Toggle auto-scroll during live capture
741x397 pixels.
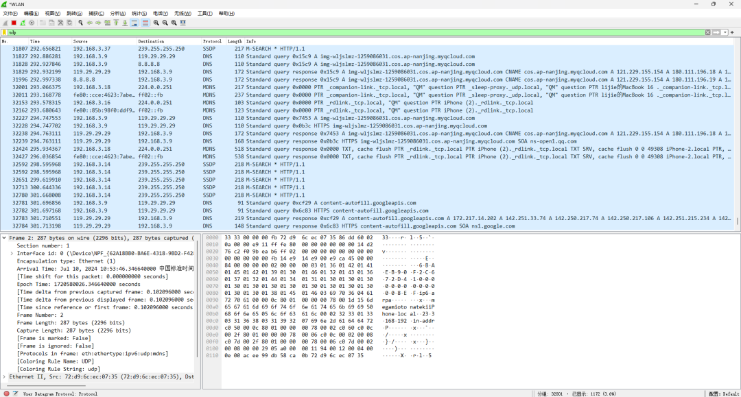pyautogui.click(x=134, y=23)
